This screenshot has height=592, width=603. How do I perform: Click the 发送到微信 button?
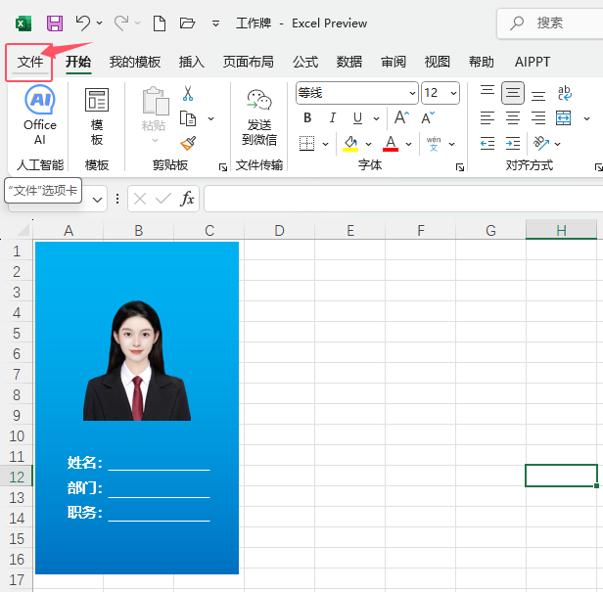(x=259, y=115)
